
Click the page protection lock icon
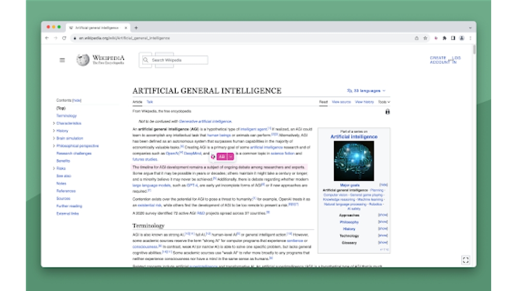tap(387, 112)
